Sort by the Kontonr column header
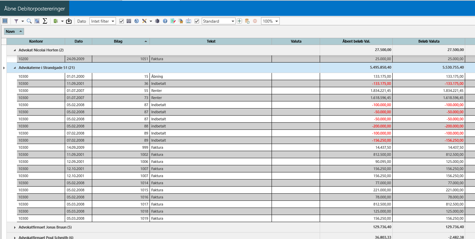Image resolution: width=475 pixels, height=239 pixels. [x=36, y=41]
